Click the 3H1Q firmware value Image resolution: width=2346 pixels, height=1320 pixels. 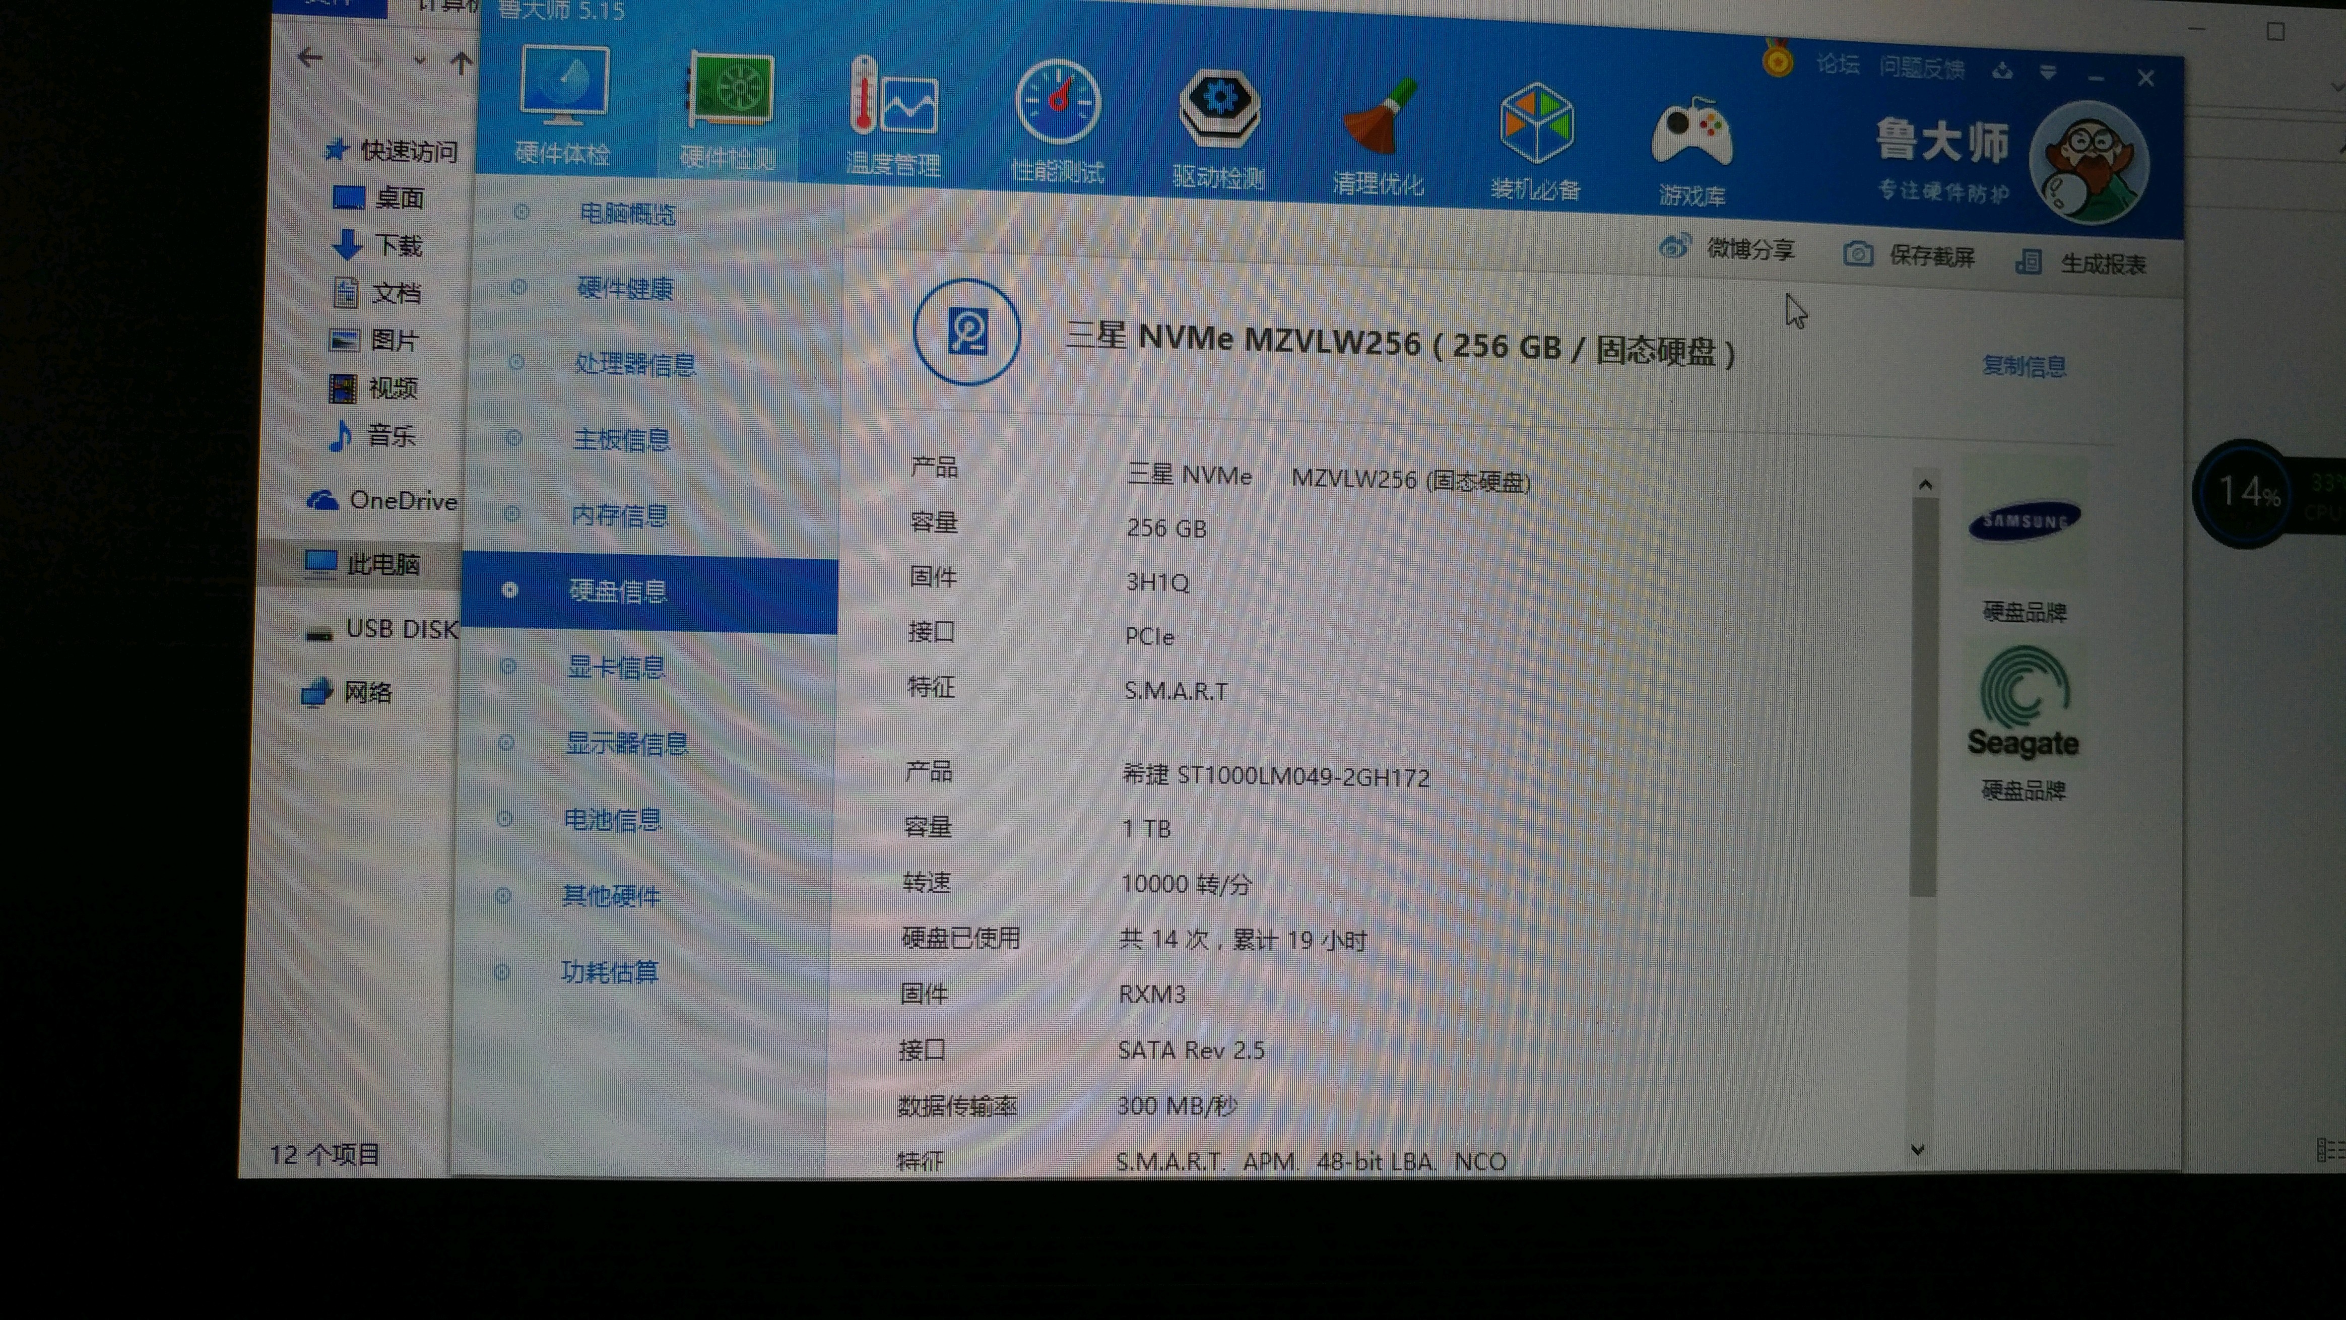[1157, 582]
